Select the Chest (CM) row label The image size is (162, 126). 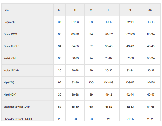[x=10, y=34]
